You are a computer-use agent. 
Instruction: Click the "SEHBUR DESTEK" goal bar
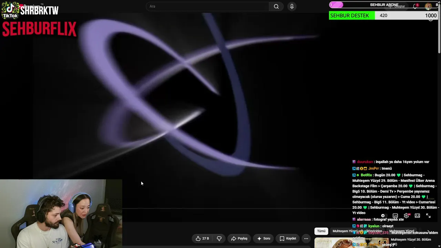(x=383, y=15)
